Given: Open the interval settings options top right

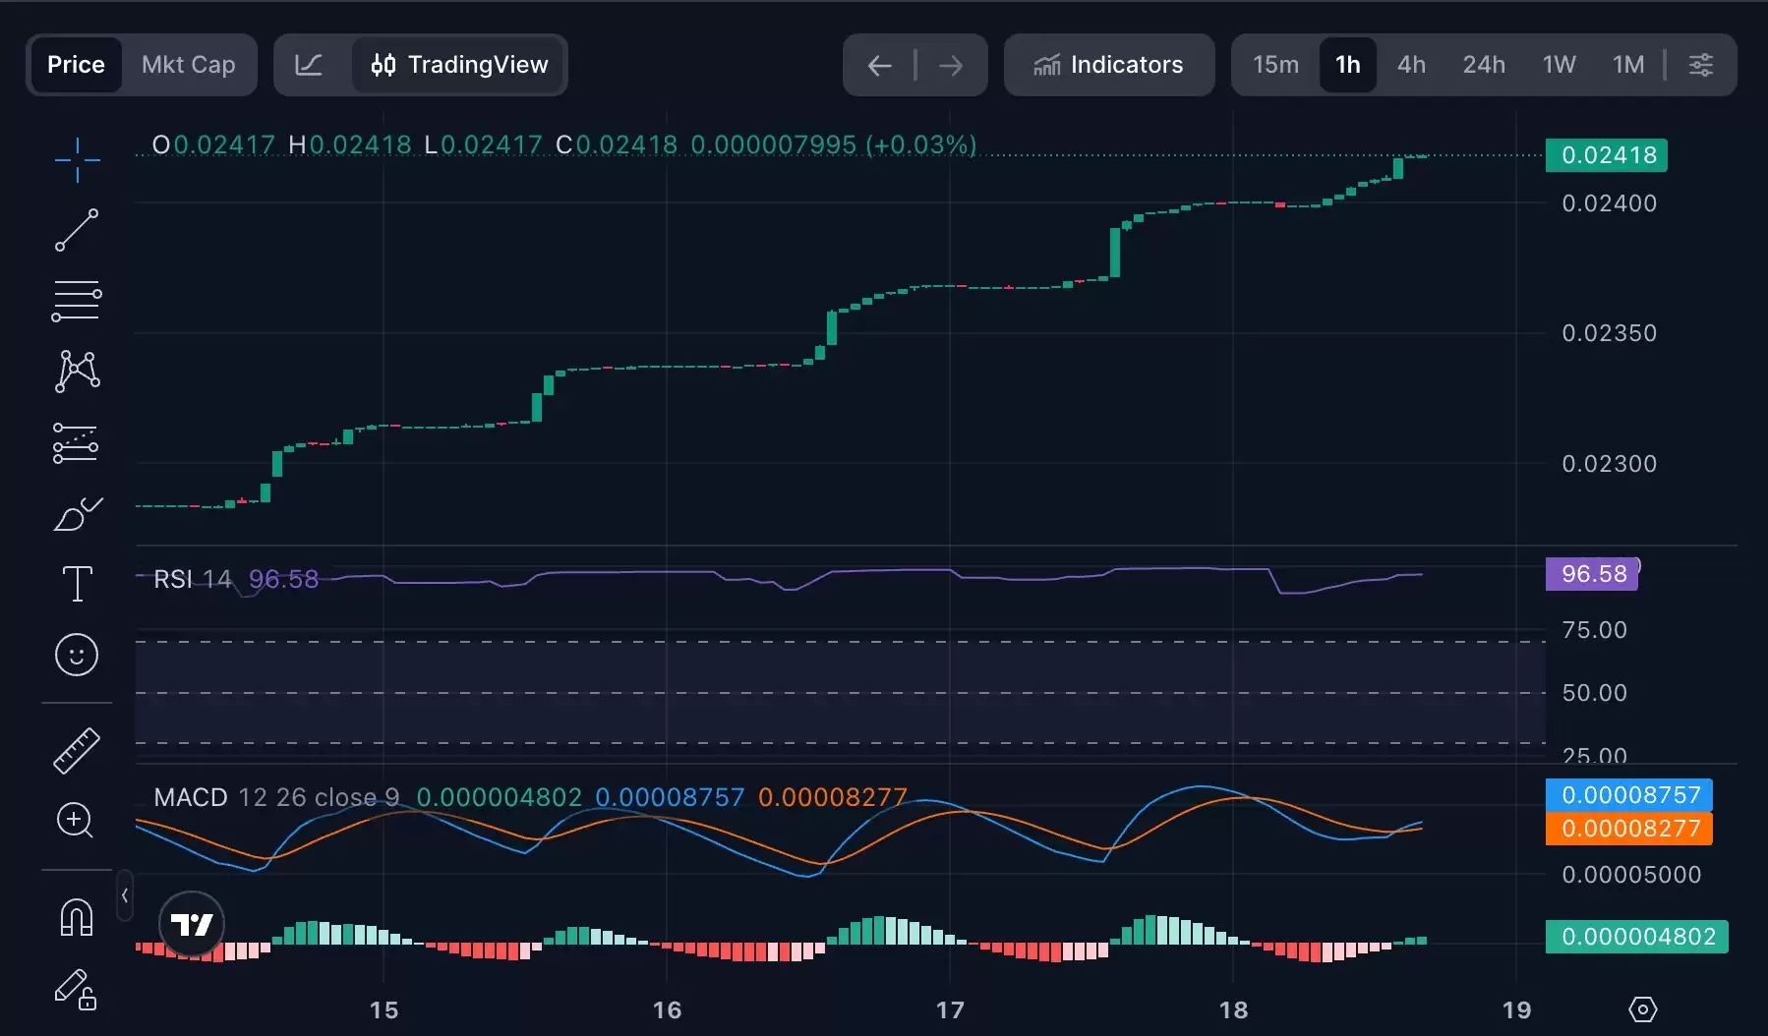Looking at the screenshot, I should click(1702, 64).
